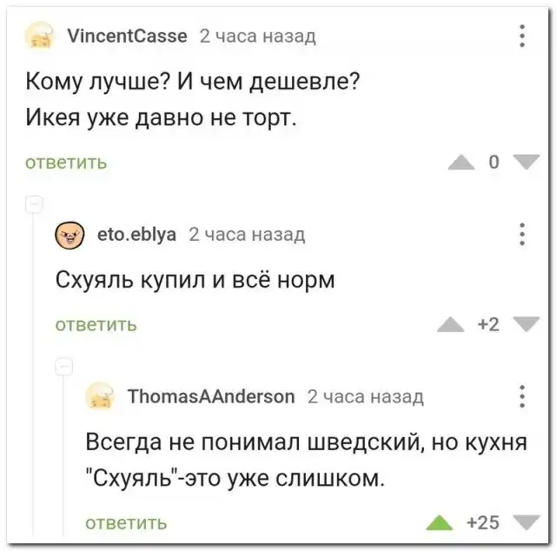
Task: Open VincentCasse's avatar icon
Action: coord(39,37)
